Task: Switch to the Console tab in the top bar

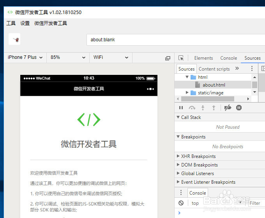Action: click(228, 58)
